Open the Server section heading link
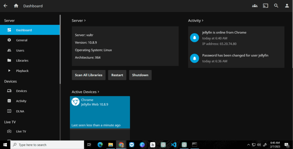 click(x=79, y=21)
